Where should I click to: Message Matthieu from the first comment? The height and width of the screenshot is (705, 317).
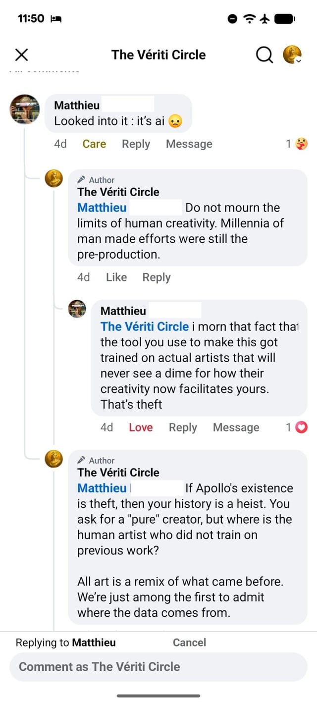[x=189, y=144]
